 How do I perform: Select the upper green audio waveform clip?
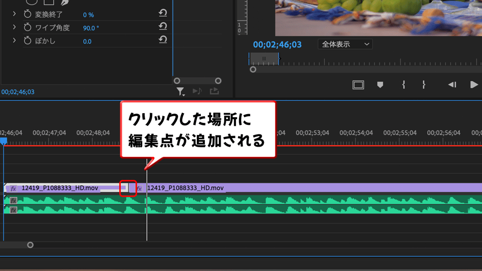tap(243, 200)
